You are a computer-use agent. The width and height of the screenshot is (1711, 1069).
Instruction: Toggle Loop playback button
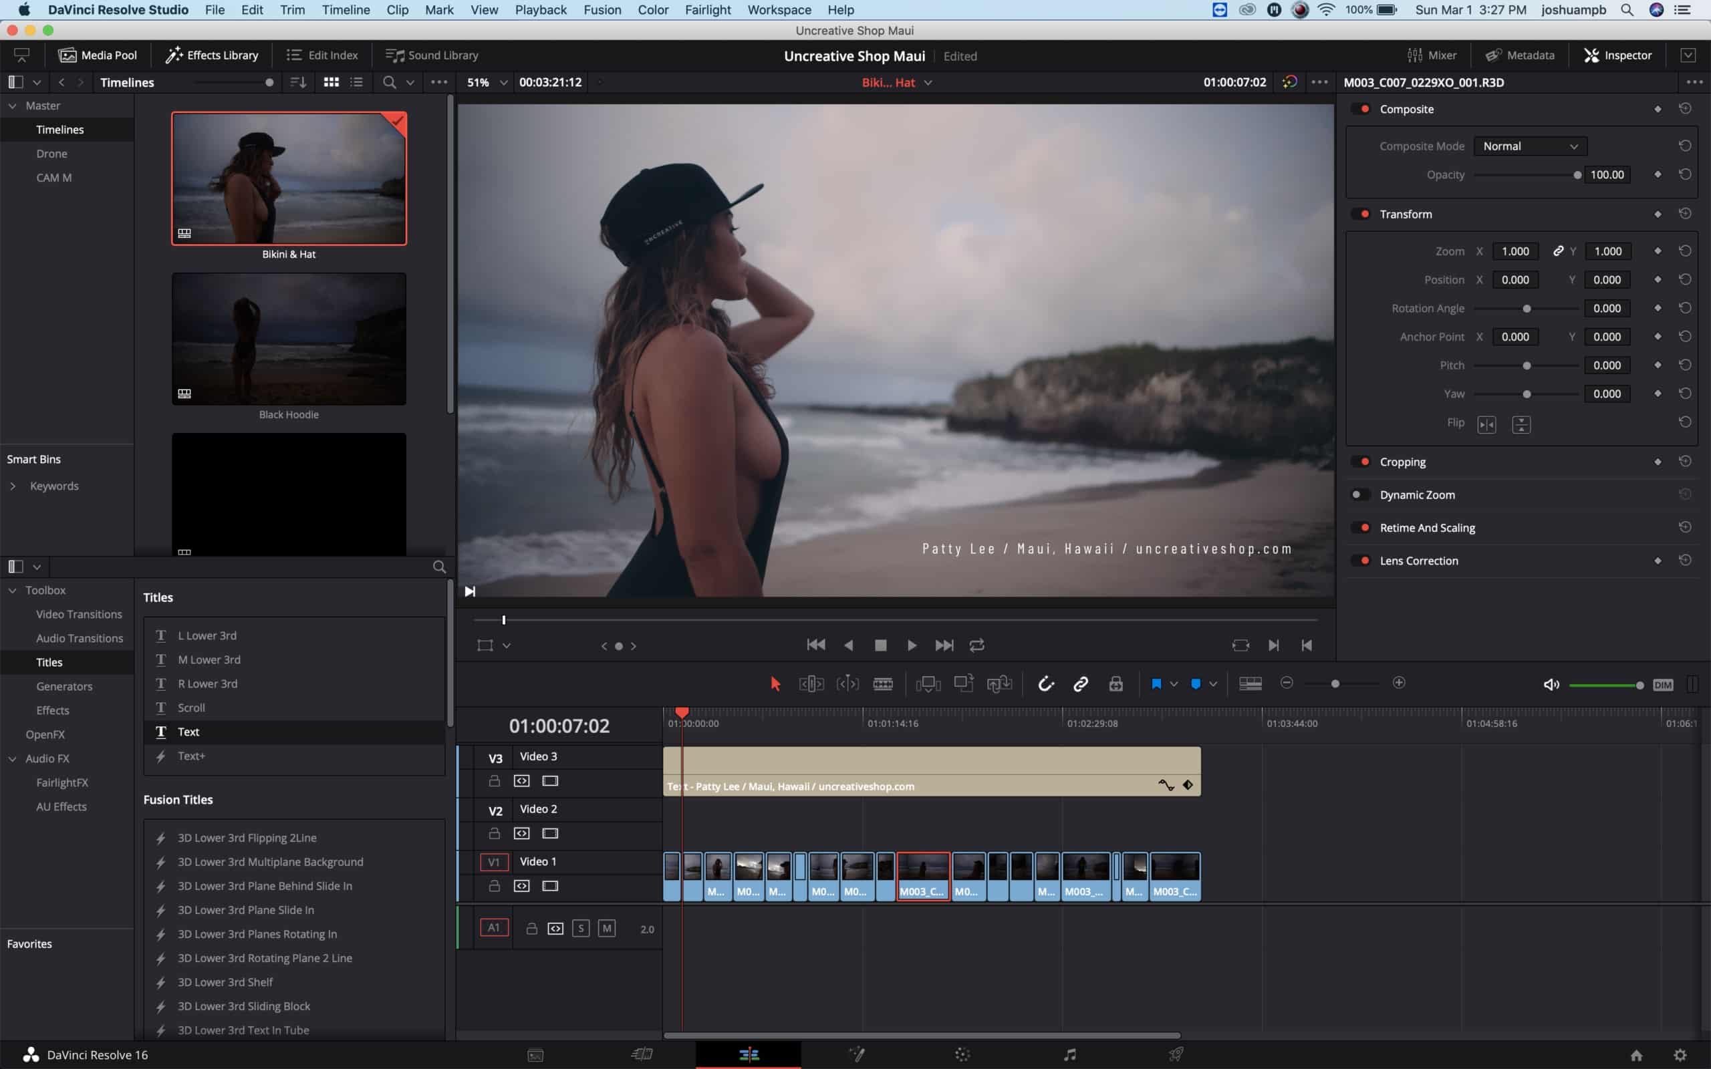(977, 645)
